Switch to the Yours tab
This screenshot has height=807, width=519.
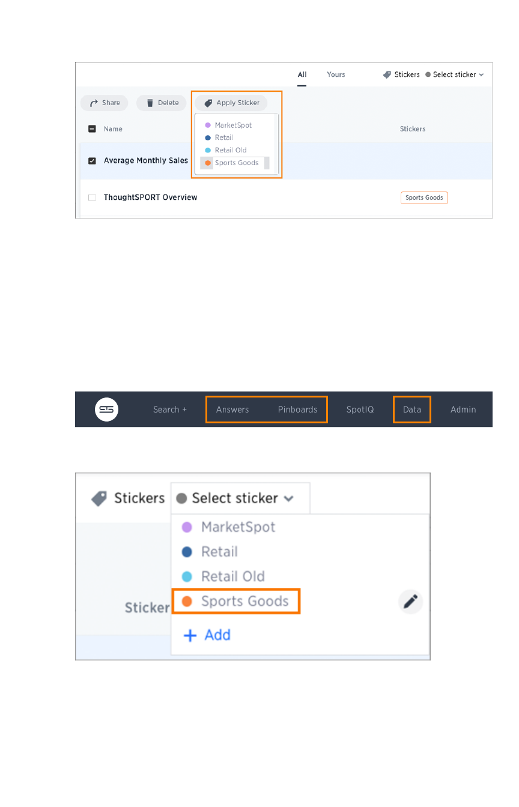tap(336, 74)
